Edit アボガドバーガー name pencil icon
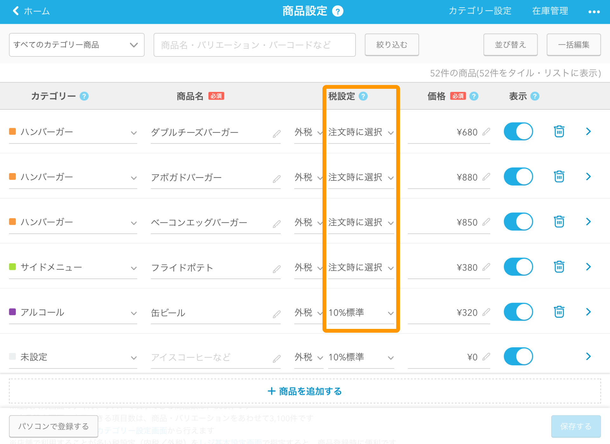Image resolution: width=610 pixels, height=444 pixels. (277, 179)
